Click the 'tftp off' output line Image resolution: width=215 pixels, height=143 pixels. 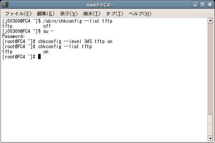coord(27,26)
